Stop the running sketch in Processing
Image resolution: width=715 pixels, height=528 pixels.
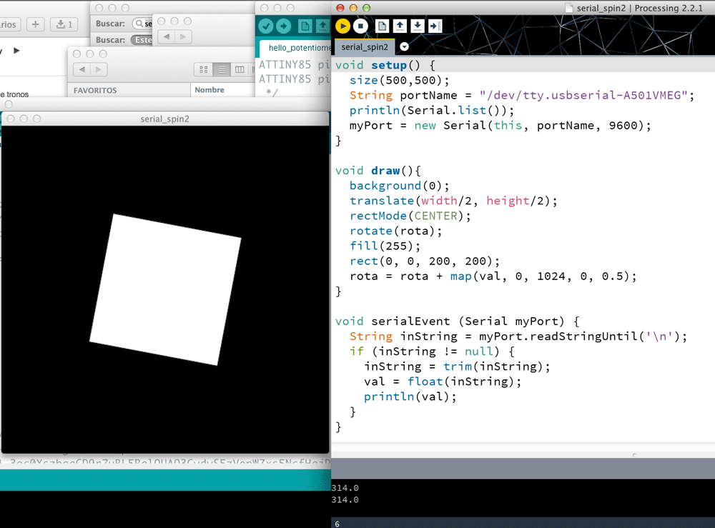360,26
